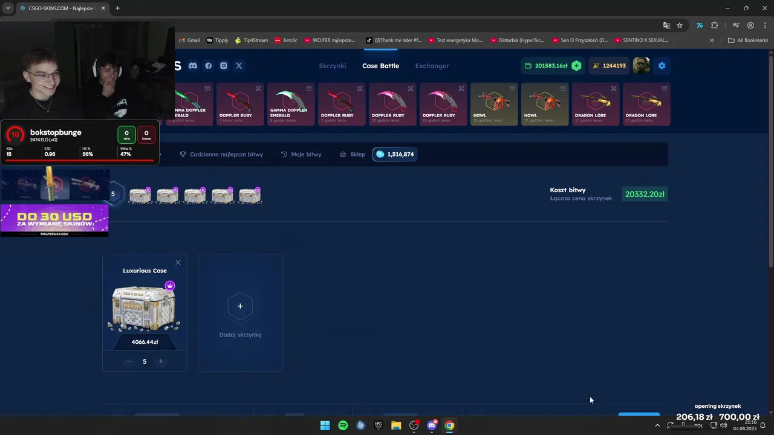Click the purple crown badge on Luxurious Case
The width and height of the screenshot is (774, 435).
(170, 286)
